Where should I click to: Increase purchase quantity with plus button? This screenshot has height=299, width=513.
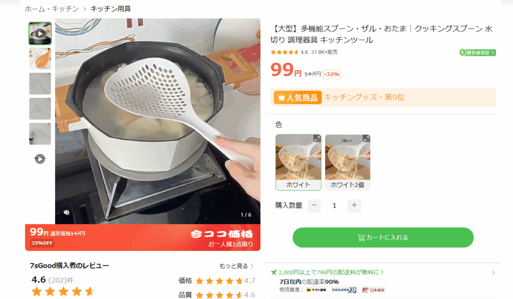(x=354, y=205)
